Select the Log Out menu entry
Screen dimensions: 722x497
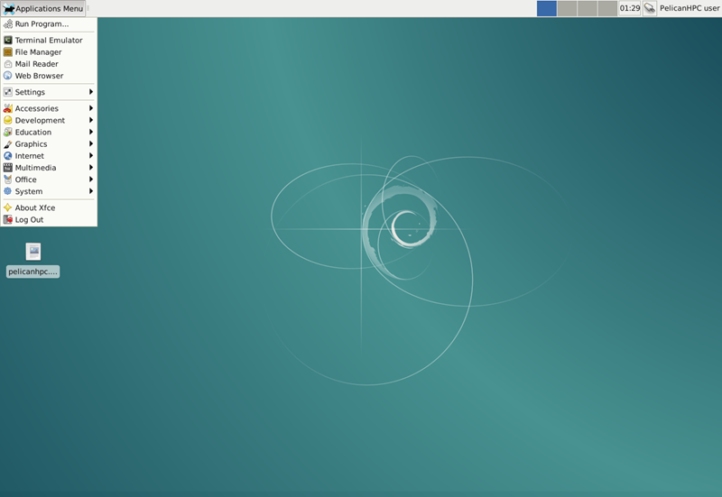(49, 220)
